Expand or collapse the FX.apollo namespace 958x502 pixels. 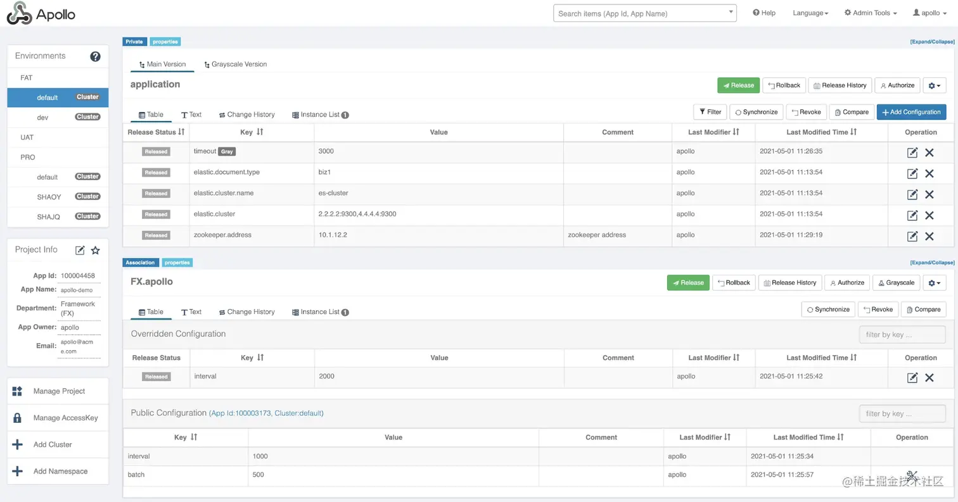[932, 262]
